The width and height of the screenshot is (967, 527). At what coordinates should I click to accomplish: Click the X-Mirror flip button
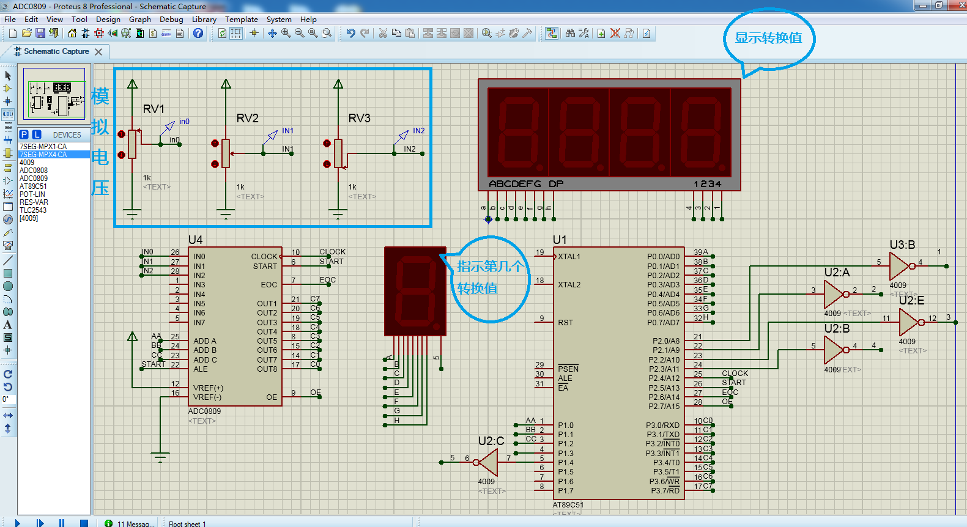(x=8, y=415)
